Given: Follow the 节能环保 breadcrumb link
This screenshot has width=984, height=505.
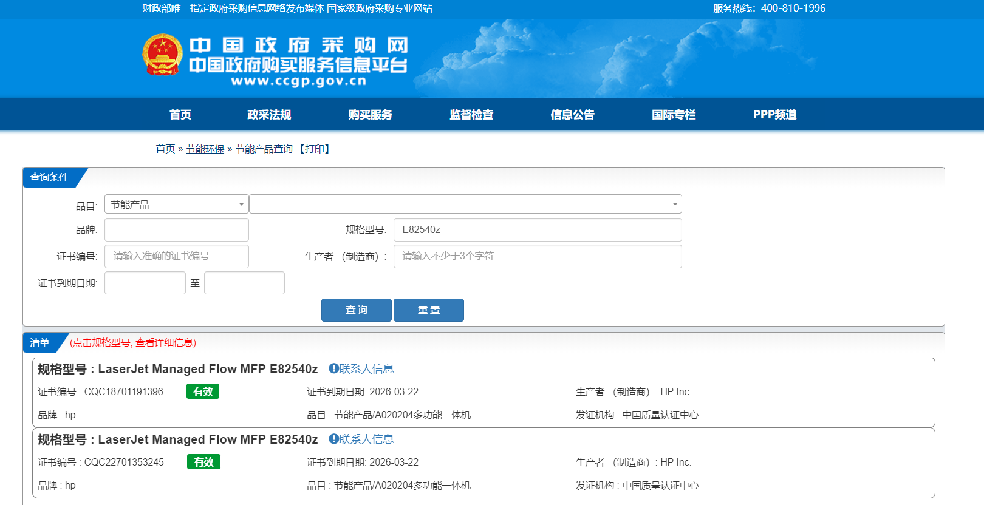Looking at the screenshot, I should point(205,149).
